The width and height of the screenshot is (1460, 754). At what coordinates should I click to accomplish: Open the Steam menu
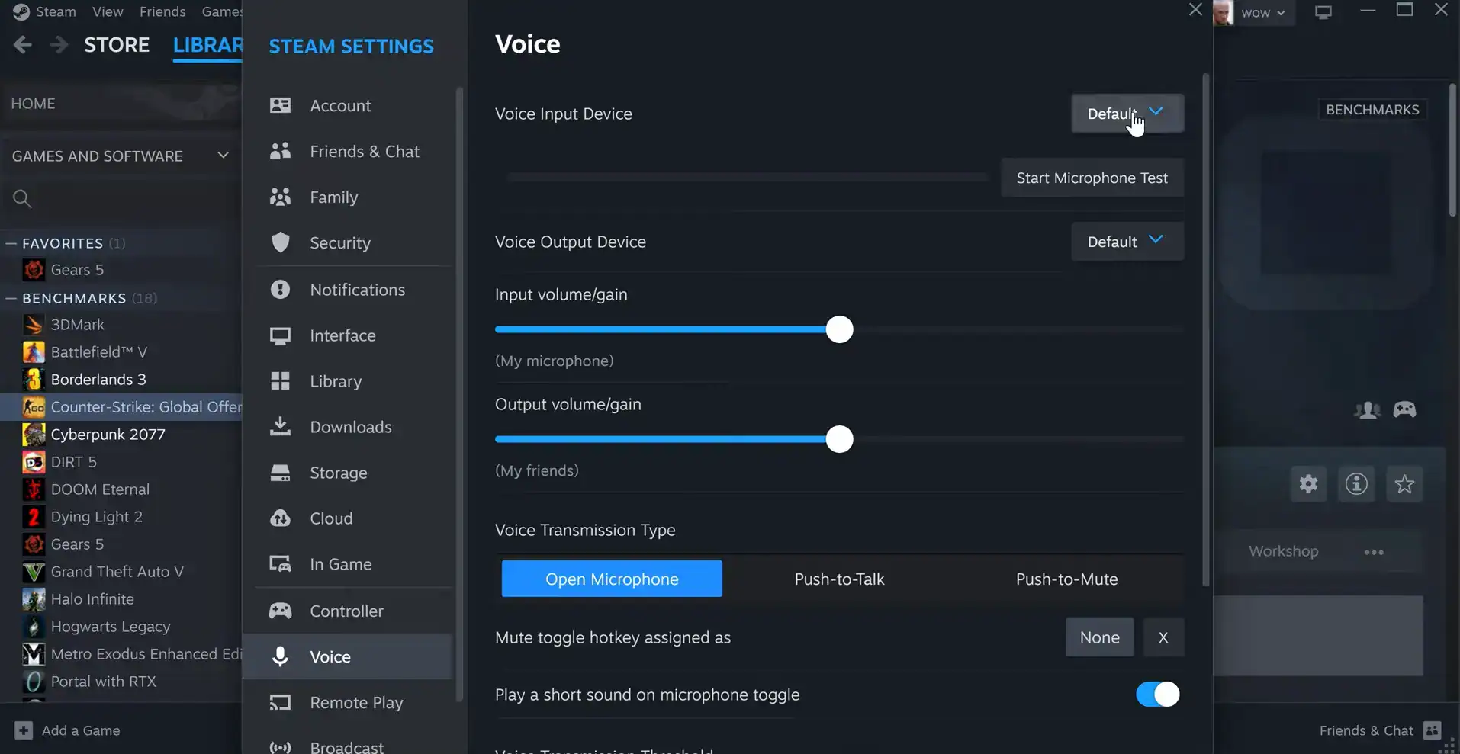[x=56, y=11]
